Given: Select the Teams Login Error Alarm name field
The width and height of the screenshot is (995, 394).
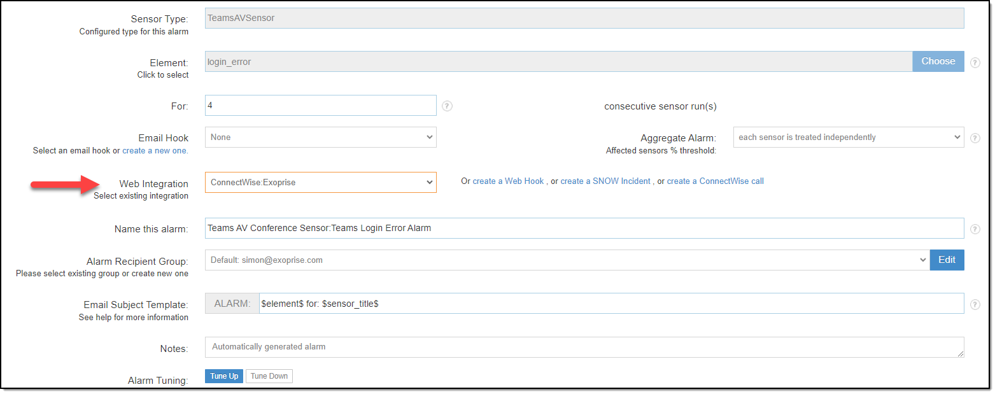Looking at the screenshot, I should (583, 228).
